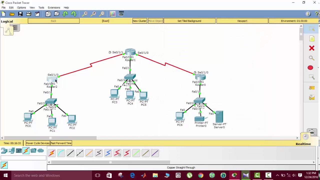This screenshot has height=180, width=320.
Task: Open a file with the folder icon
Action: 12,14
